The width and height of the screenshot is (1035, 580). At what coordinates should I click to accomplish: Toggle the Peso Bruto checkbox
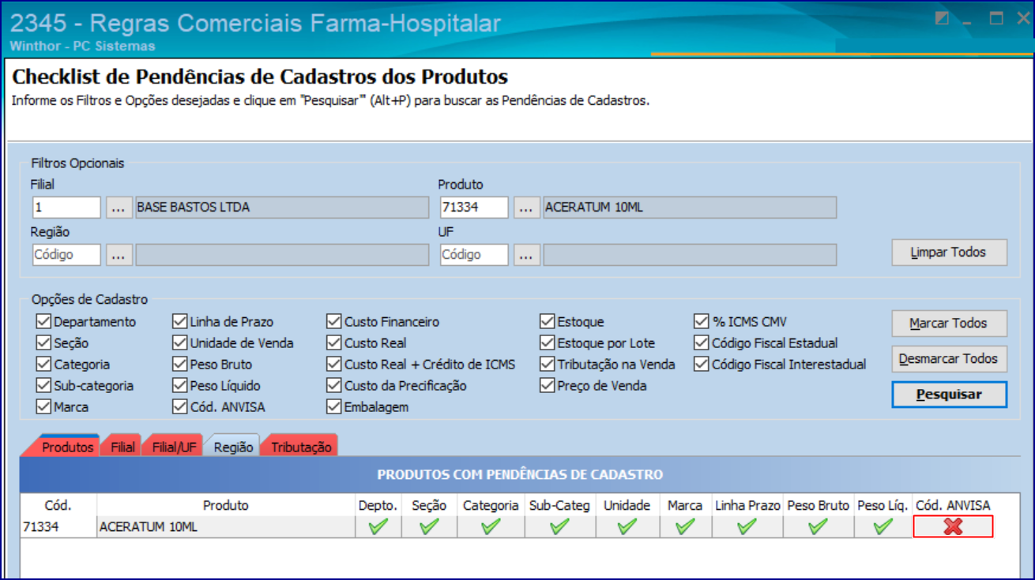pyautogui.click(x=180, y=365)
